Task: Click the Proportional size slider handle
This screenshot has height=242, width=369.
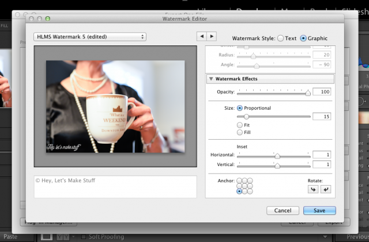Action: coord(246,117)
